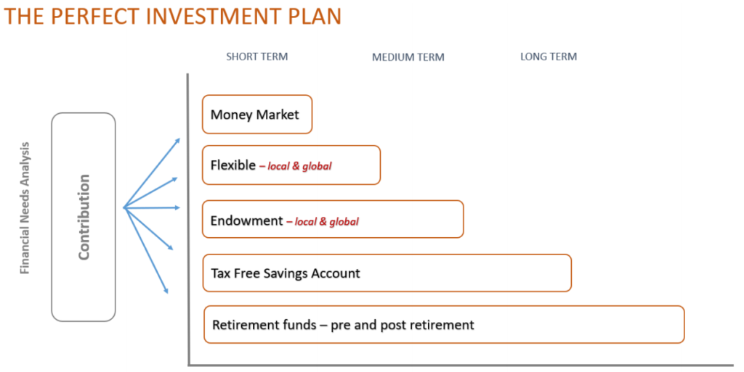Screen dimensions: 744x372
Task: Select the Financial Needs Analysis vertical label
Action: [x=25, y=207]
